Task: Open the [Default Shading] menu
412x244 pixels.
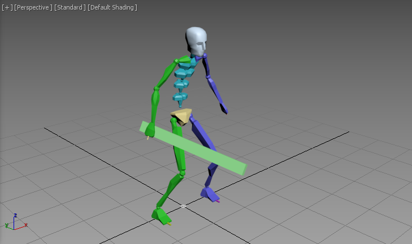Action: point(112,7)
